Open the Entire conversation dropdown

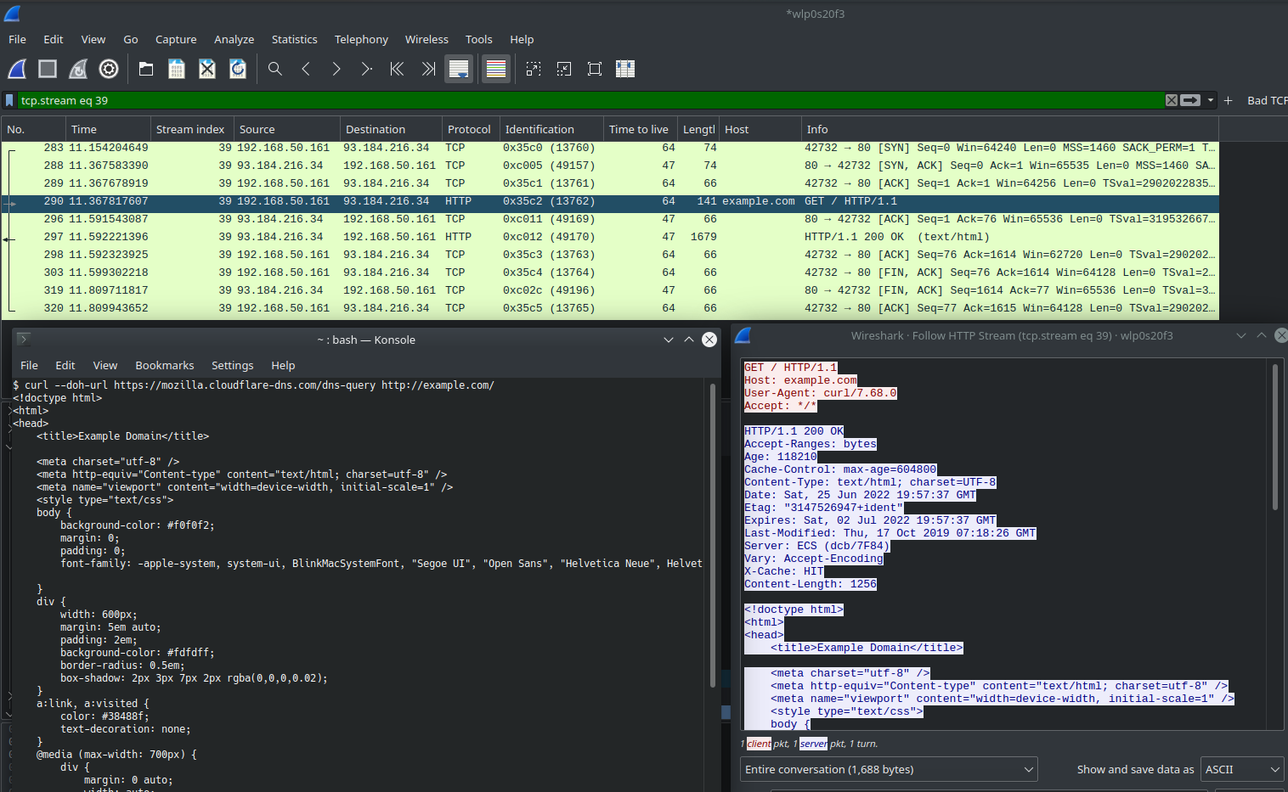point(889,770)
